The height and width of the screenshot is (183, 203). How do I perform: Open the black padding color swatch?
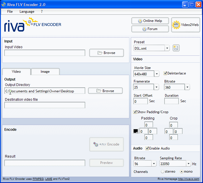coord(136,131)
